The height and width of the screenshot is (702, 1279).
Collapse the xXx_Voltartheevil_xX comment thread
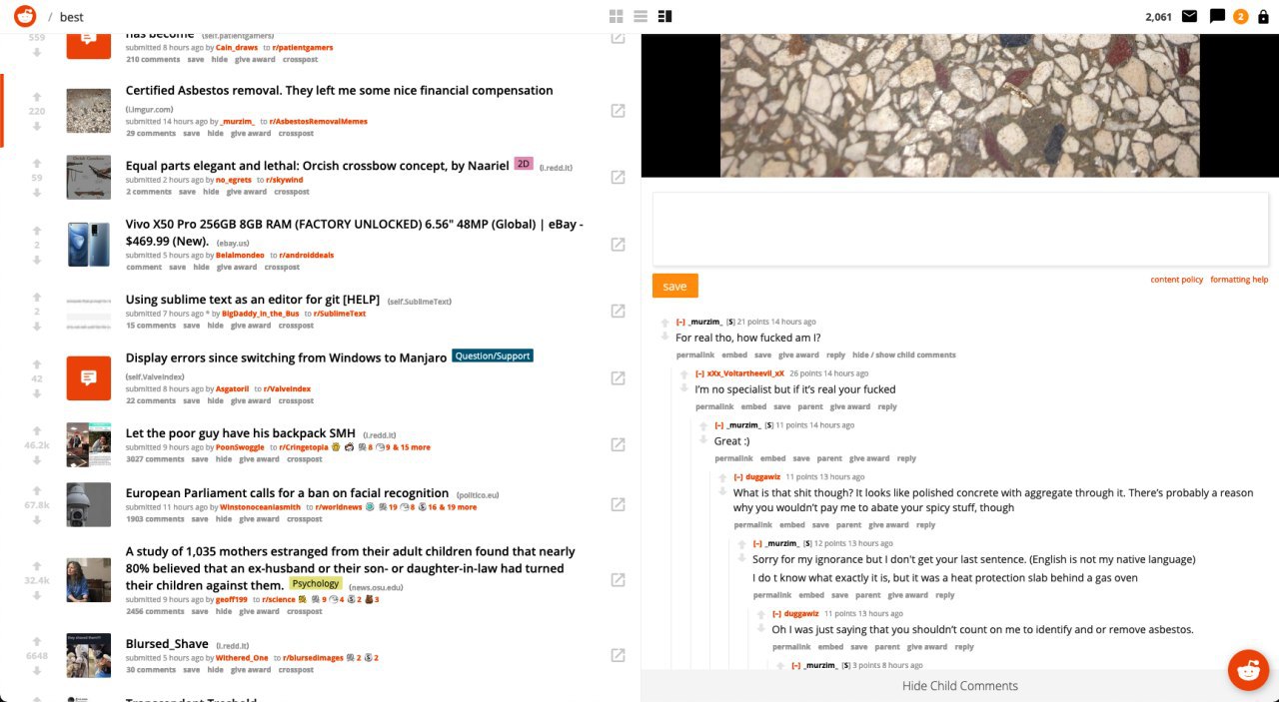[x=699, y=373]
